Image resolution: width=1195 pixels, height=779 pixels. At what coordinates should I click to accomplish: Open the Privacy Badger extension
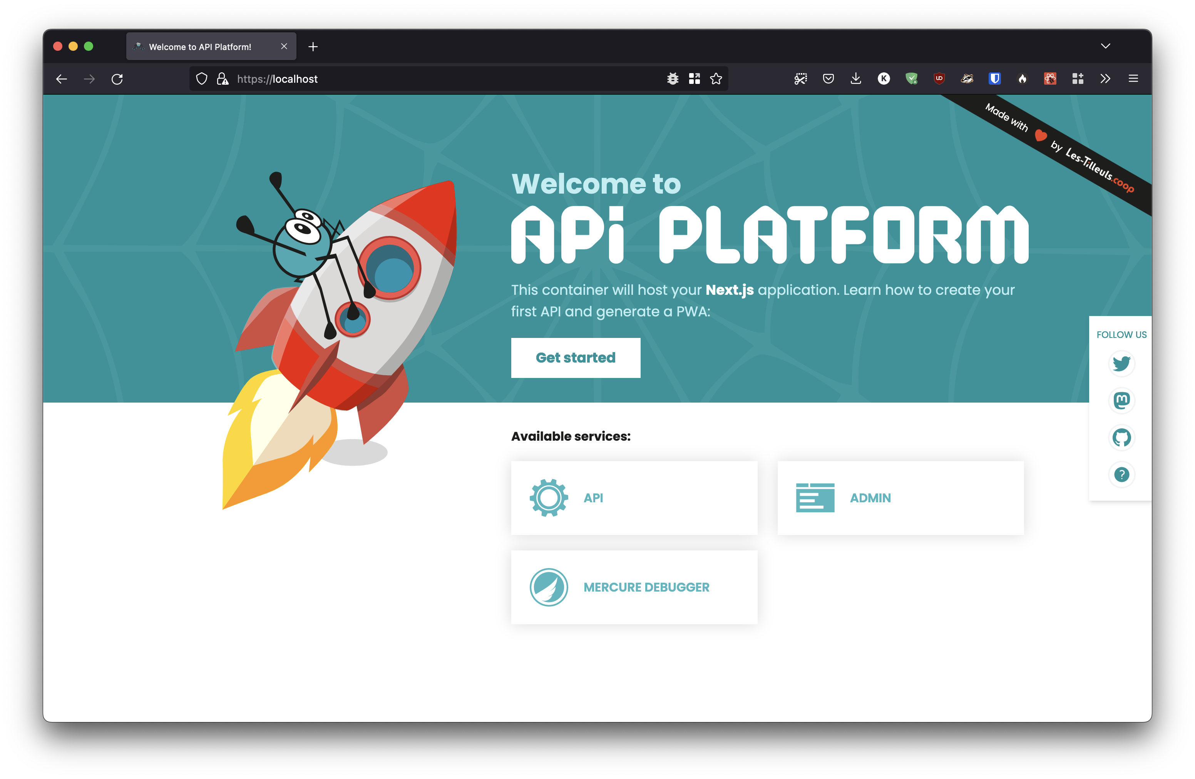[x=967, y=79]
